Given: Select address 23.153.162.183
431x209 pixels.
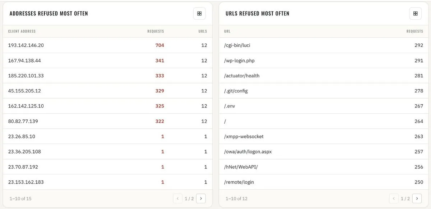Looking at the screenshot, I should coord(26,182).
